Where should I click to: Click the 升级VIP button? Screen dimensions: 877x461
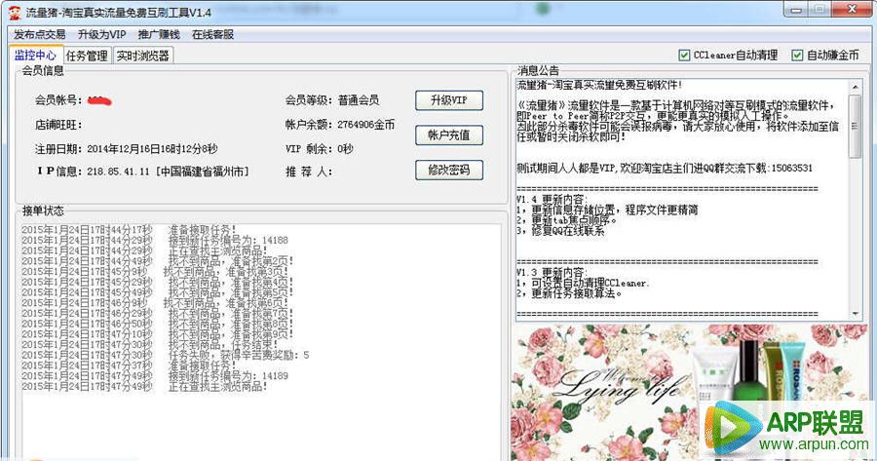pos(449,100)
